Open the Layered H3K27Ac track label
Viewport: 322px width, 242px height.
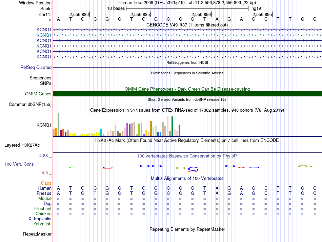click(22, 145)
